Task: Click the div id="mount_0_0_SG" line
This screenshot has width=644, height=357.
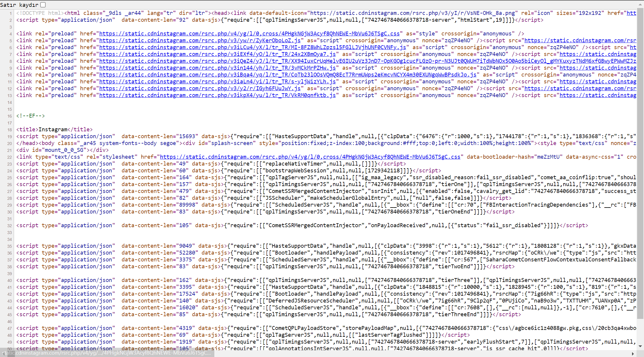Action: tap(62, 150)
